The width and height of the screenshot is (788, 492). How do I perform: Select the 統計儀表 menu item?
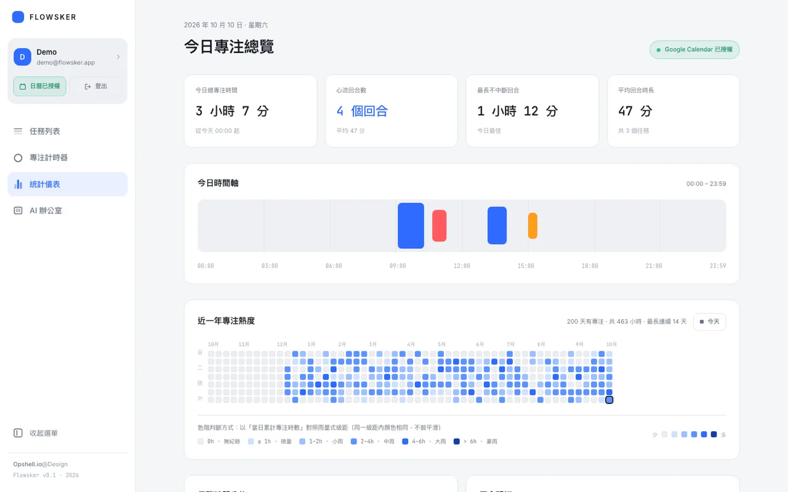point(68,184)
